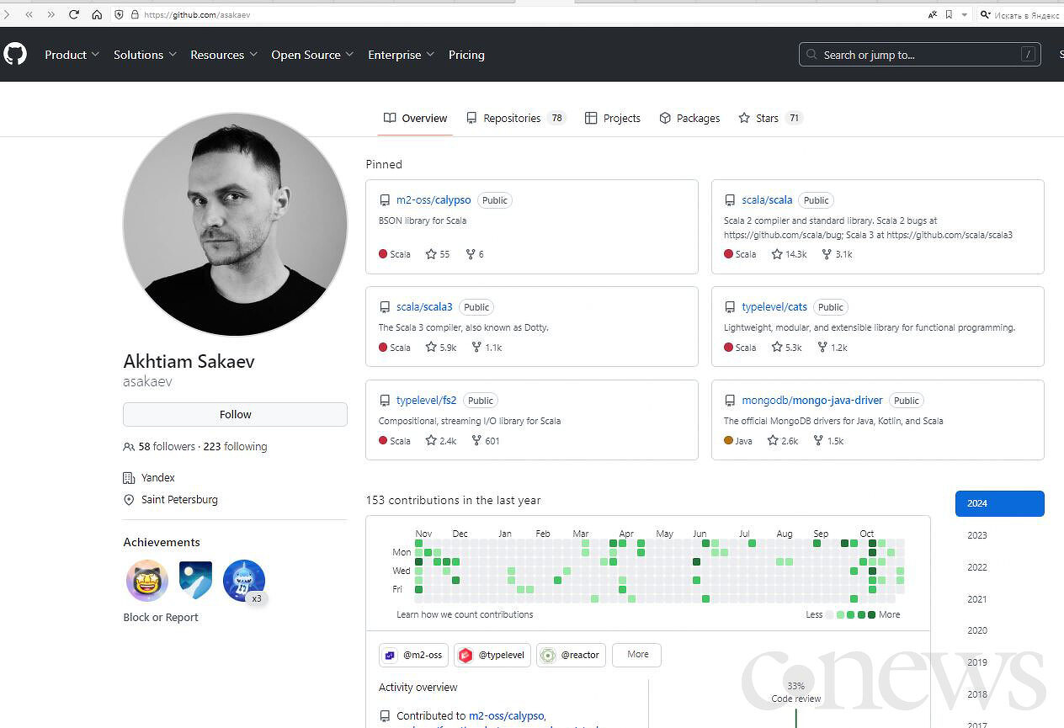This screenshot has width=1064, height=728.
Task: View the 58 followers list
Action: [x=167, y=447]
